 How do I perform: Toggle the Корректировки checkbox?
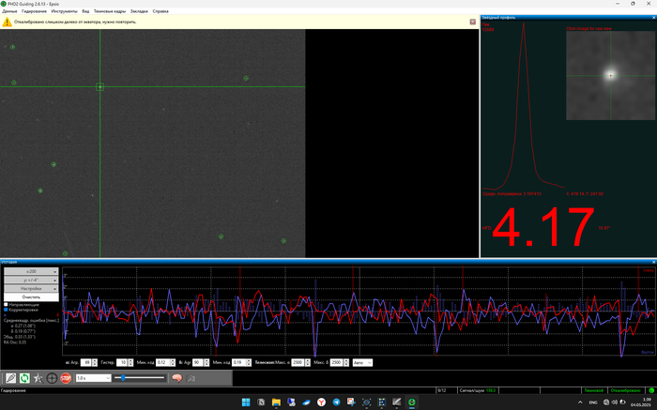pyautogui.click(x=6, y=309)
